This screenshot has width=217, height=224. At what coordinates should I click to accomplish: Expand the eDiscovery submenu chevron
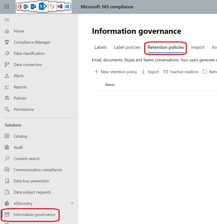tap(72, 203)
